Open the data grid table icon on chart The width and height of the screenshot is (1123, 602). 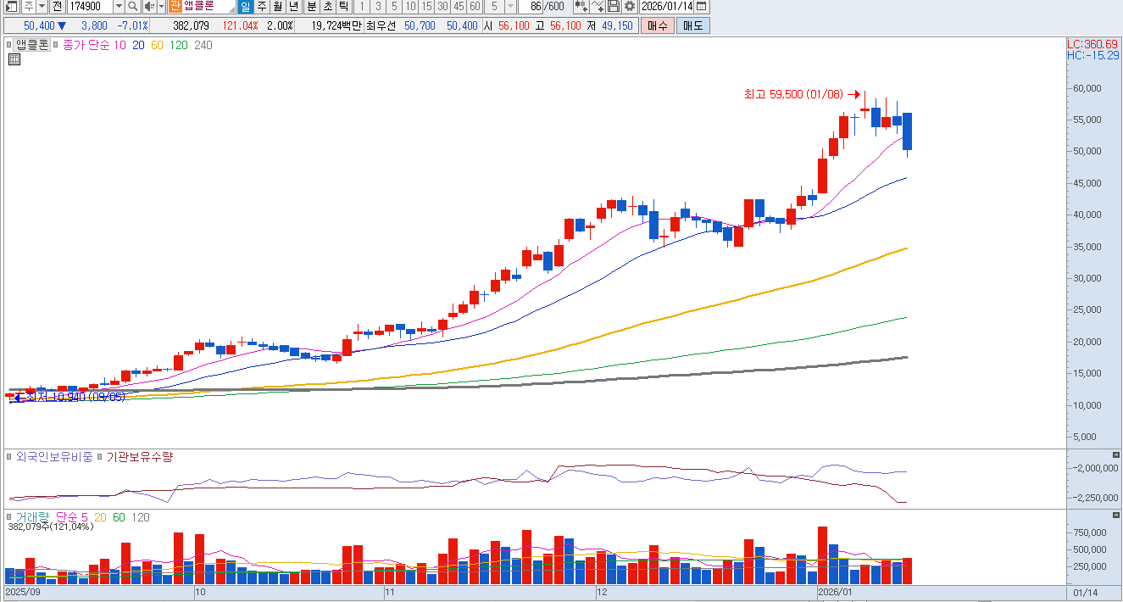(x=14, y=59)
